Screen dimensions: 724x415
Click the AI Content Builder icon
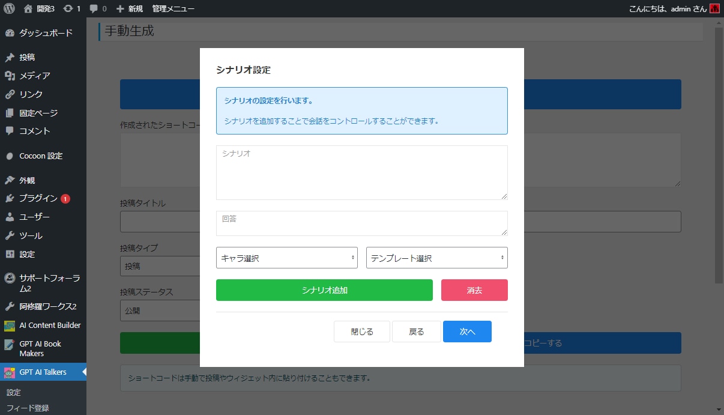click(10, 326)
